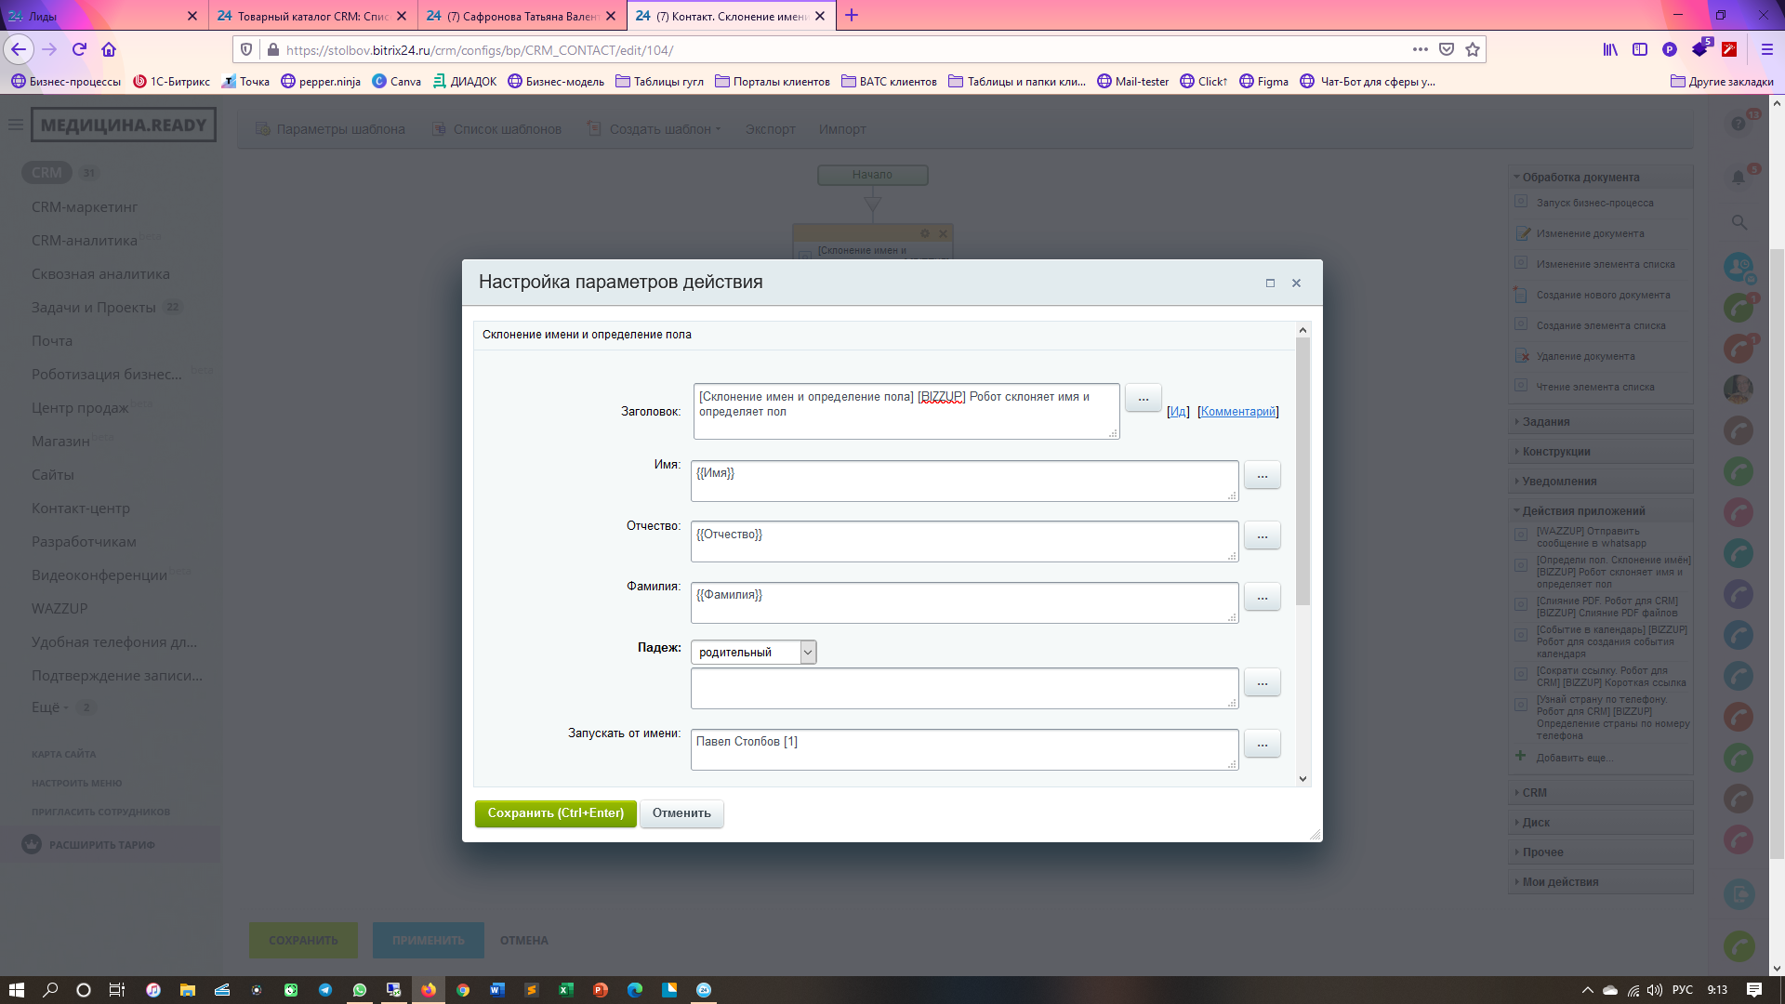Image resolution: width=1785 pixels, height=1004 pixels.
Task: Click the Комментарий link
Action: coord(1237,411)
